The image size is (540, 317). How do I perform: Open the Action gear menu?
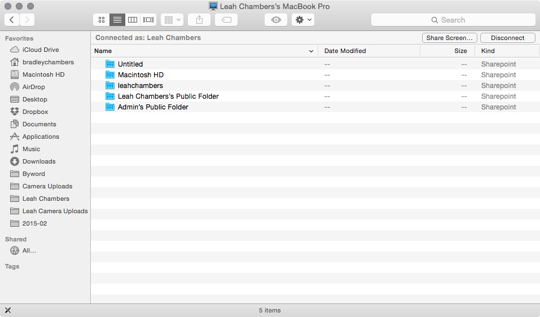[x=303, y=20]
